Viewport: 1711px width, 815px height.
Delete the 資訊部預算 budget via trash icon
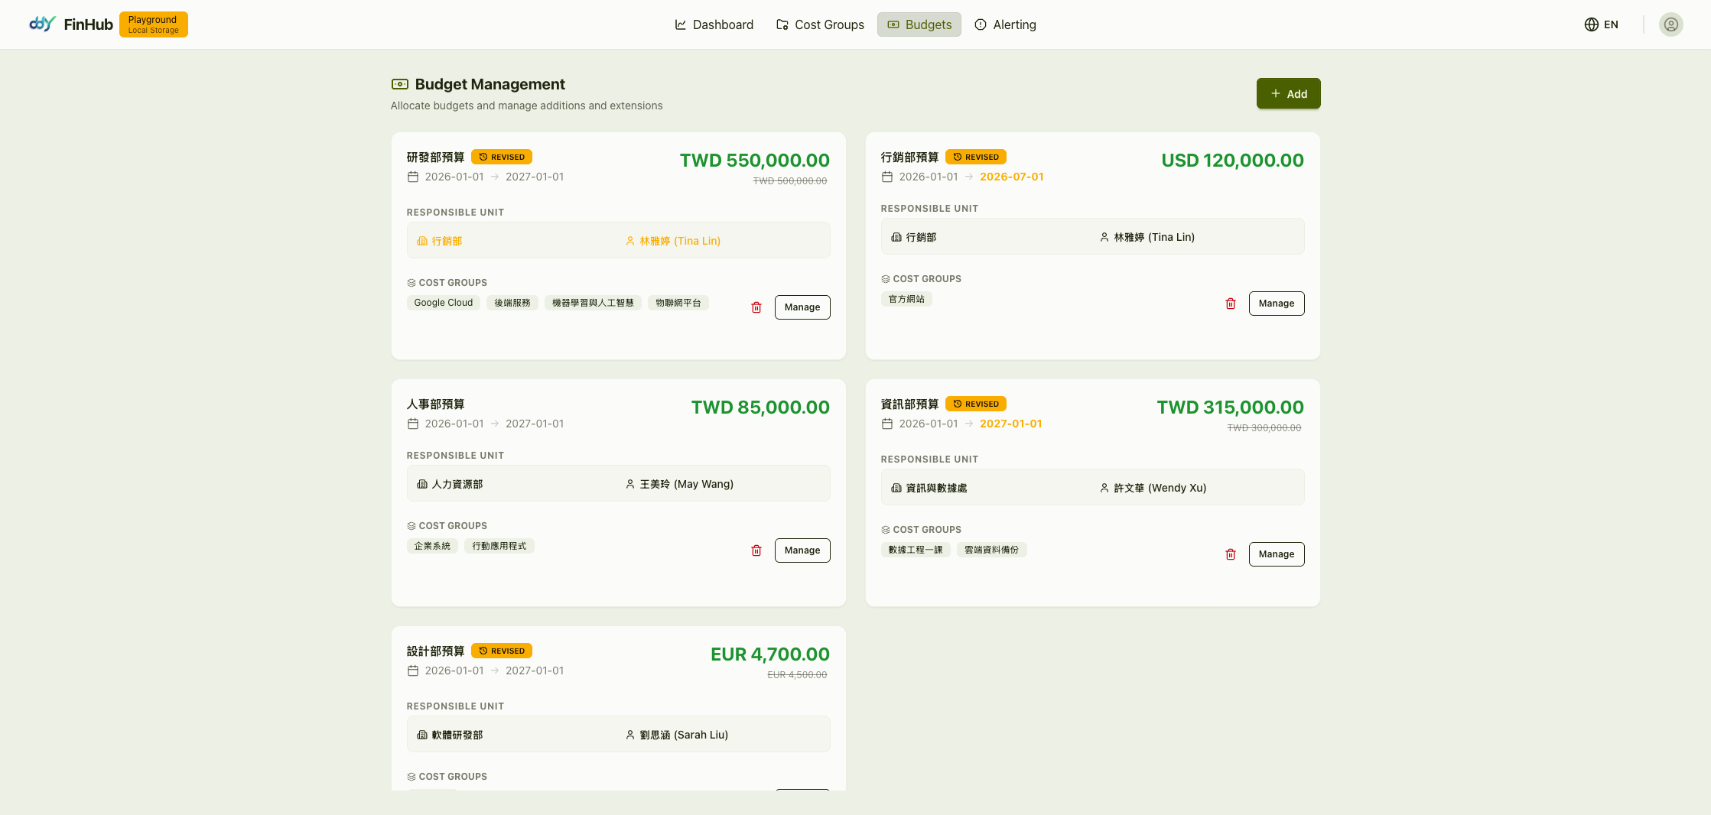coord(1230,554)
